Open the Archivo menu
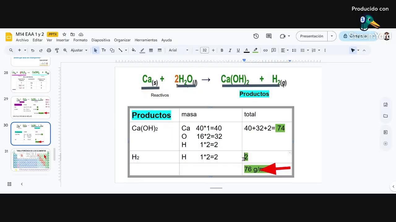 pyautogui.click(x=22, y=40)
